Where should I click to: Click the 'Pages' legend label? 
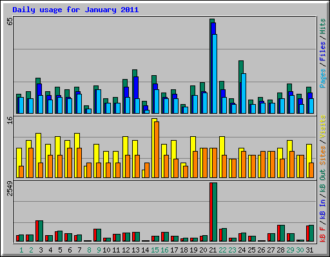[x=323, y=78]
